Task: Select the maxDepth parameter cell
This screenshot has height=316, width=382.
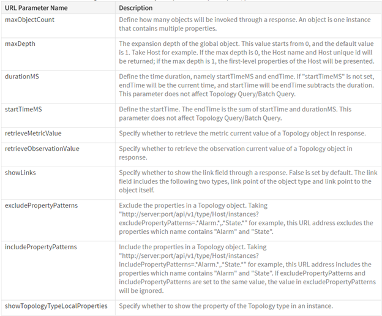Action: tap(58, 55)
